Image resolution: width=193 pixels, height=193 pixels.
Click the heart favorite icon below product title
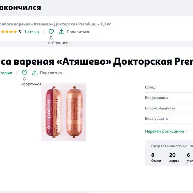tap(24, 73)
